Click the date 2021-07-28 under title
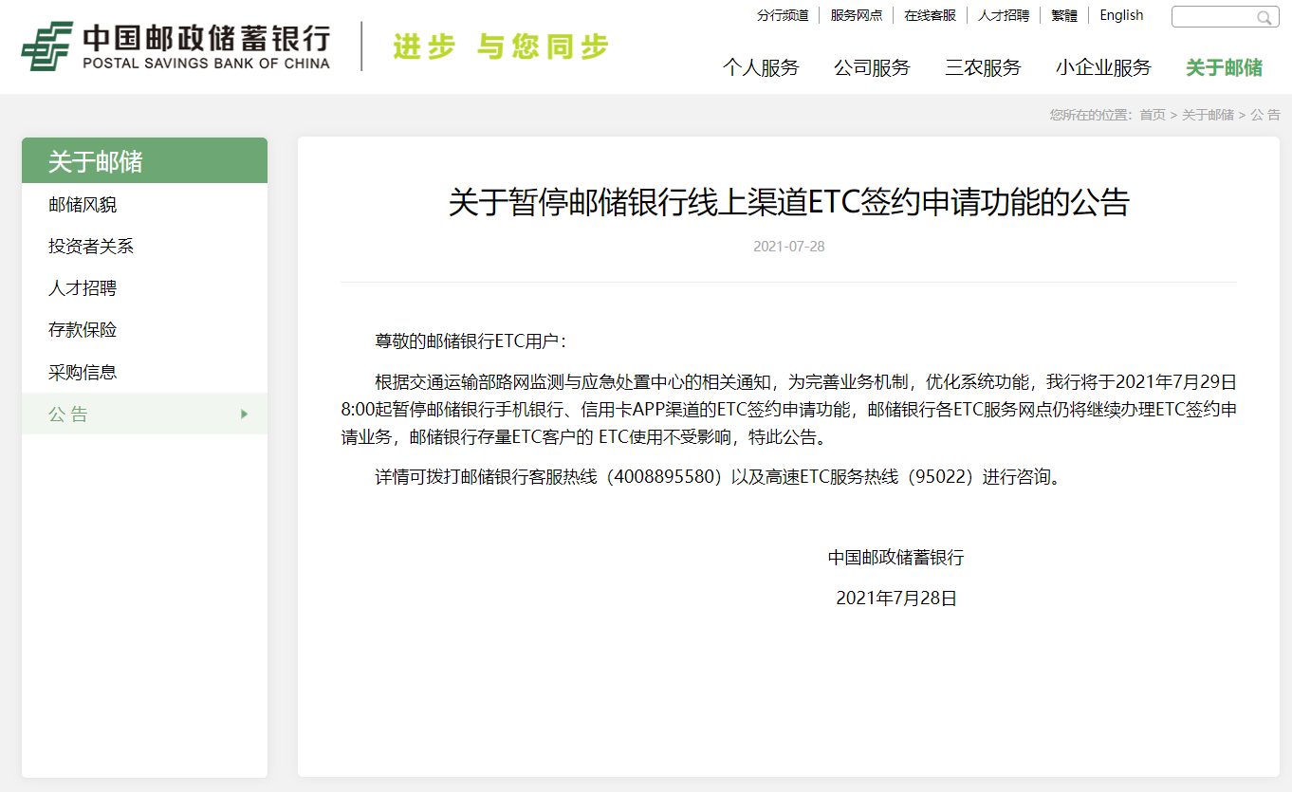This screenshot has height=792, width=1292. tap(788, 247)
